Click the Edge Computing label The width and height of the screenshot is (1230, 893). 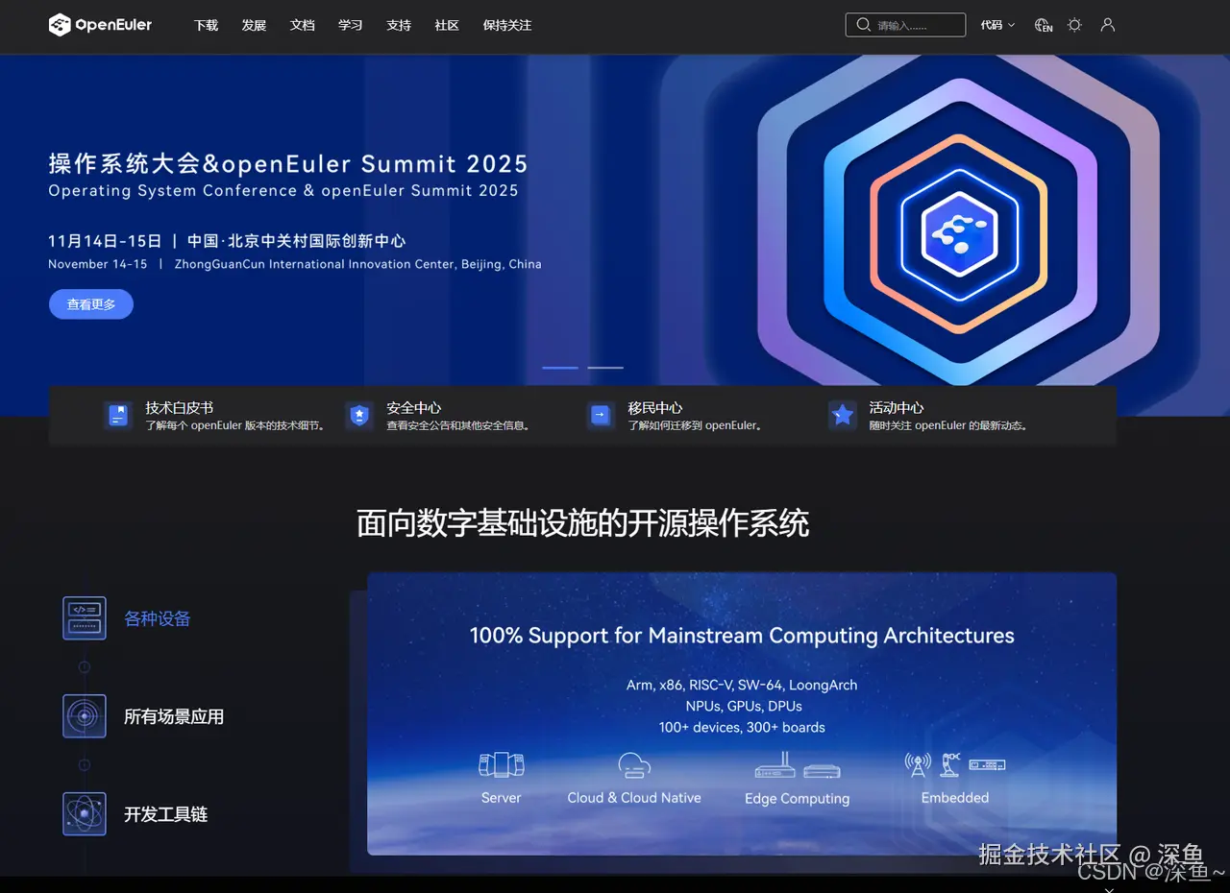coord(798,799)
